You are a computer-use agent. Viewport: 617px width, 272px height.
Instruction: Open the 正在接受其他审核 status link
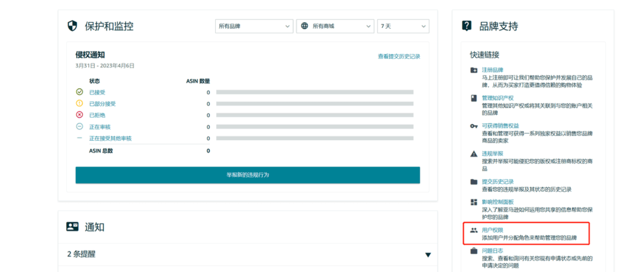point(110,138)
